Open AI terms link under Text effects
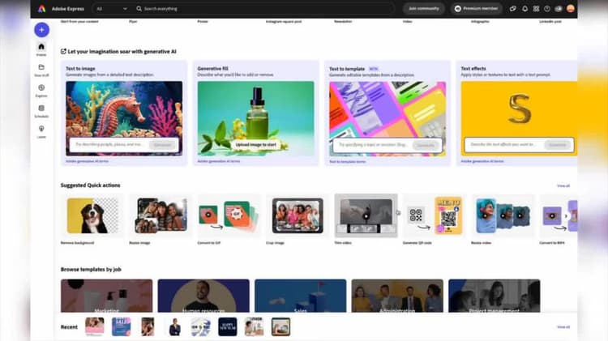Image resolution: width=608 pixels, height=341 pixels. 482,161
